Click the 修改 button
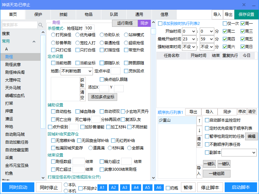The height and width of the screenshot is (194, 259). point(242,112)
